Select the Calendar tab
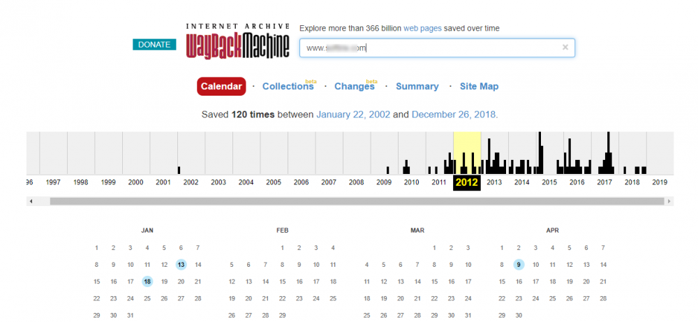The image size is (698, 322). [221, 87]
